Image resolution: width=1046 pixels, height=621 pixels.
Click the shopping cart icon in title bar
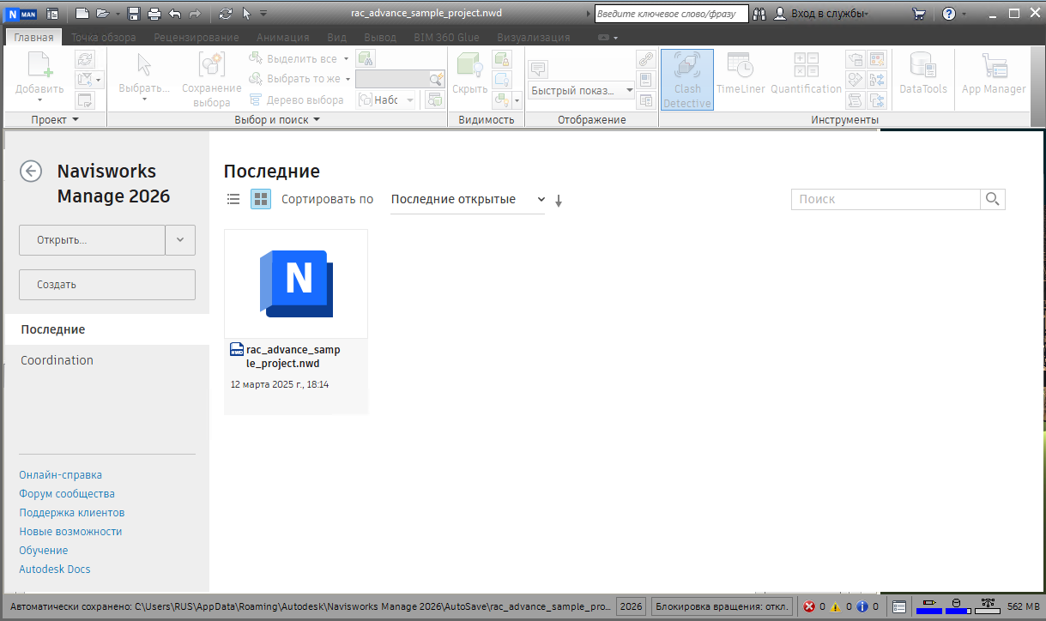[919, 14]
